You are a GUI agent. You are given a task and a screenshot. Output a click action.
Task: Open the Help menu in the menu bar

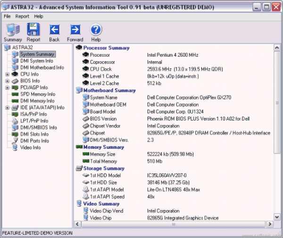pyautogui.click(x=39, y=16)
